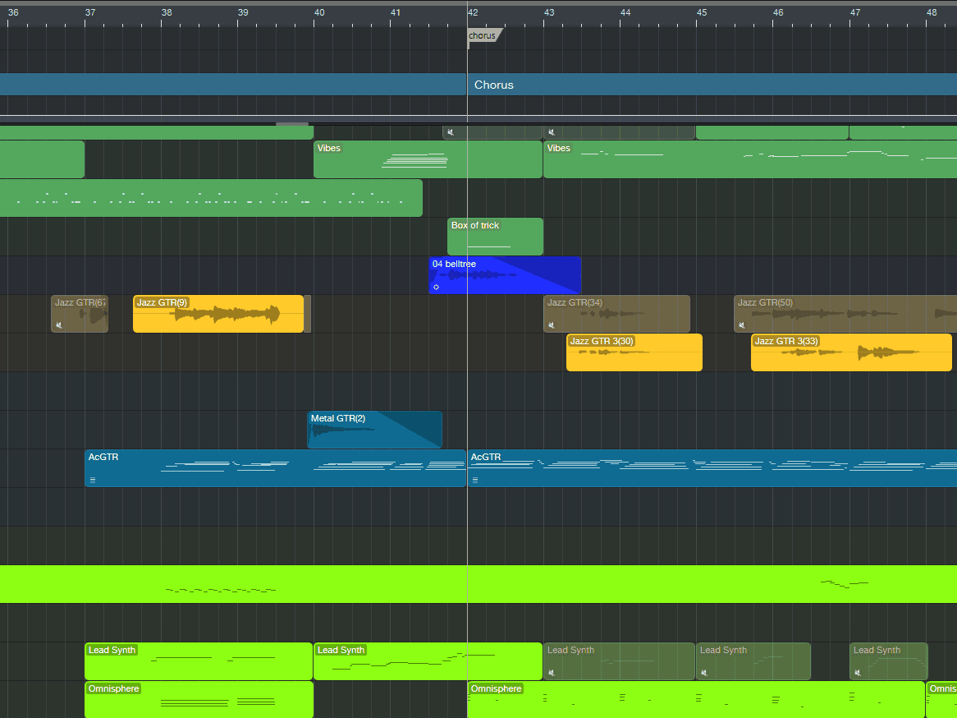Click mute icon on Jazz GTR(34) clip
The width and height of the screenshot is (957, 718).
tap(552, 325)
